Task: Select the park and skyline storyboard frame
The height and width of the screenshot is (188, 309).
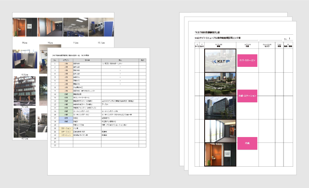Action: [220, 84]
